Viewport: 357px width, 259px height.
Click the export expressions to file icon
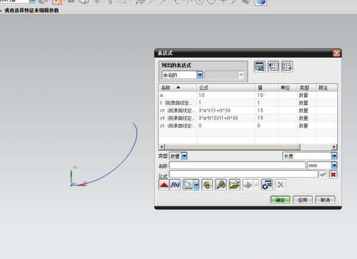[x=287, y=67]
